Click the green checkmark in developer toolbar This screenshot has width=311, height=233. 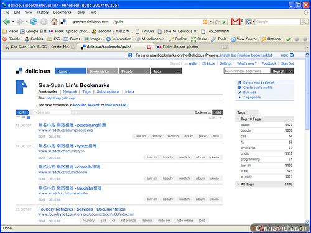point(289,39)
